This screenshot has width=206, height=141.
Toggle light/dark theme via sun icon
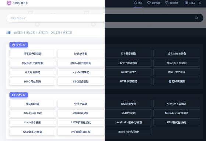coord(200,3)
